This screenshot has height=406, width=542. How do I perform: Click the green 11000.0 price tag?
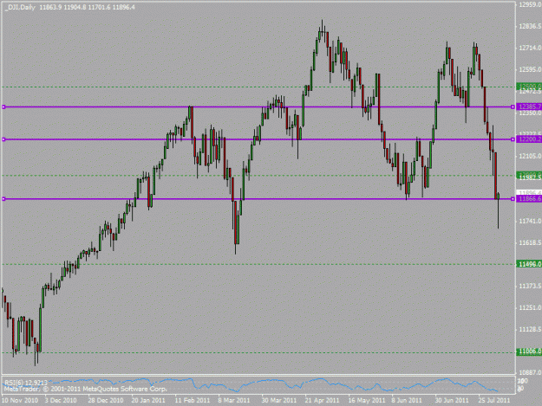(529, 351)
